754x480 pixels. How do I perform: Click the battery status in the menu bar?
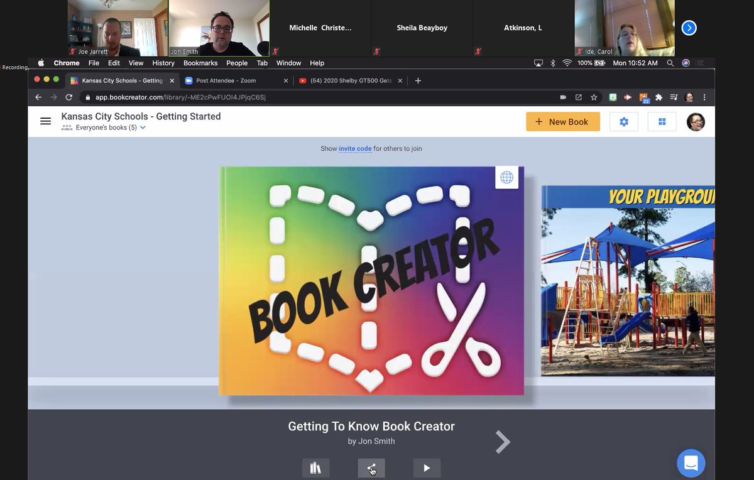(591, 63)
